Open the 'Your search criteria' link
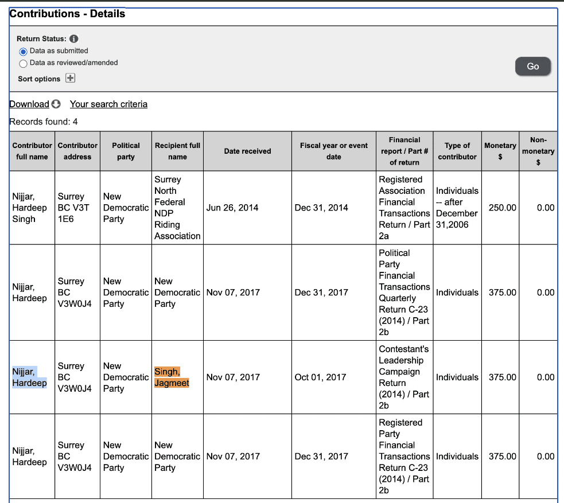The height and width of the screenshot is (503, 564). click(x=108, y=104)
